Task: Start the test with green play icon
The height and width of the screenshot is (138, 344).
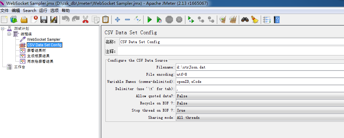Action: 150,20
